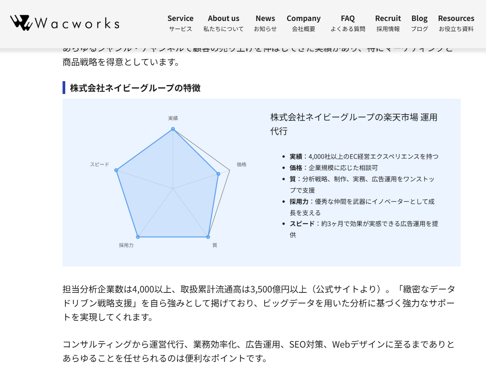Click the 質 axis label on chart
The height and width of the screenshot is (367, 486).
[215, 245]
